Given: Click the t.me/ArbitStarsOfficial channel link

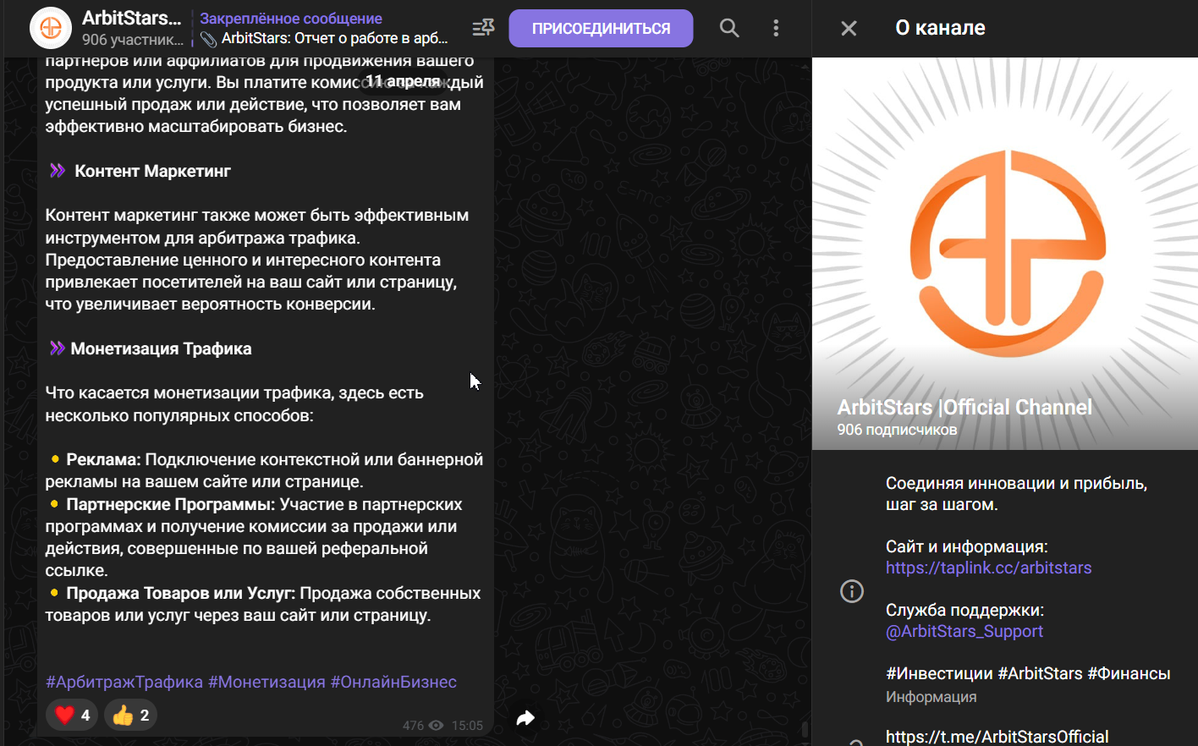Looking at the screenshot, I should [x=997, y=737].
